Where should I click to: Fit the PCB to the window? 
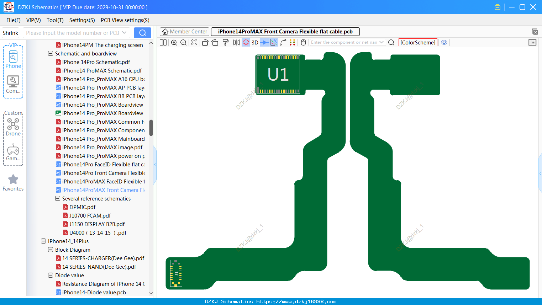(x=194, y=42)
